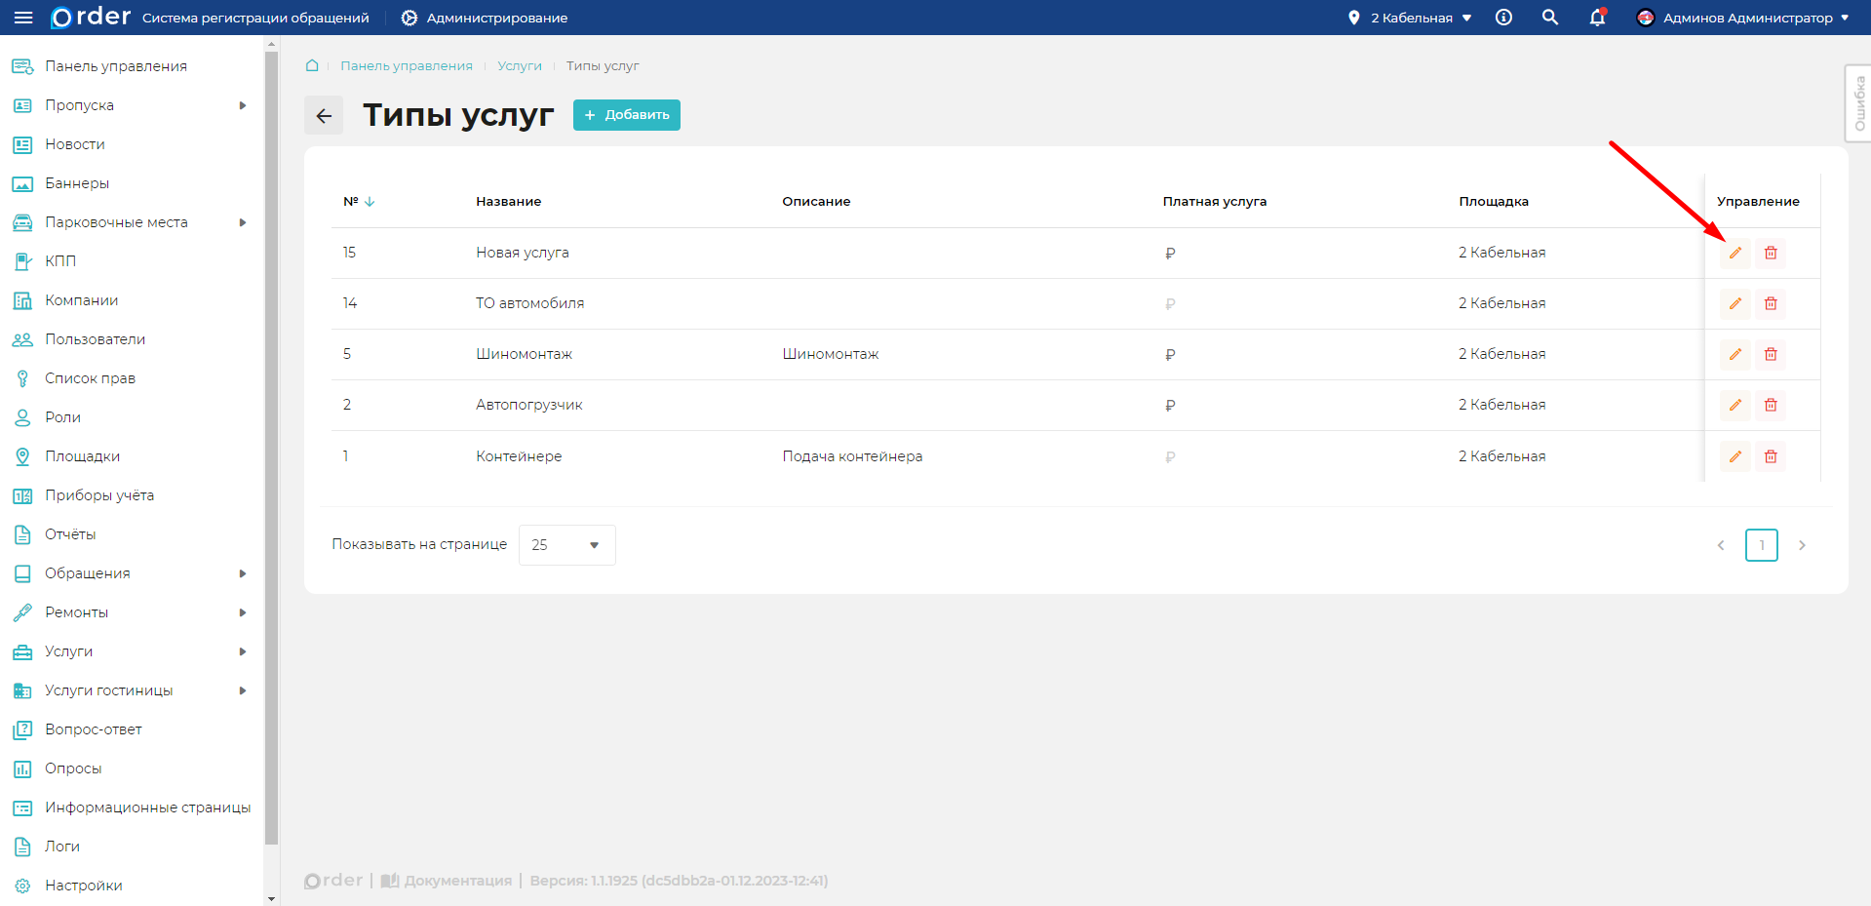This screenshot has width=1871, height=906.
Task: Open the 2 Кабельная site dropdown
Action: point(1410,18)
